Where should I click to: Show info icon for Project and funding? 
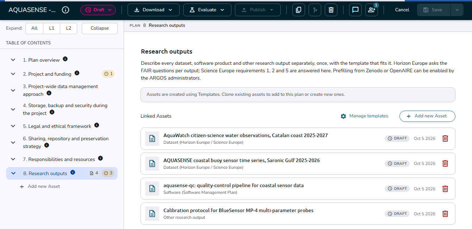tap(77, 73)
